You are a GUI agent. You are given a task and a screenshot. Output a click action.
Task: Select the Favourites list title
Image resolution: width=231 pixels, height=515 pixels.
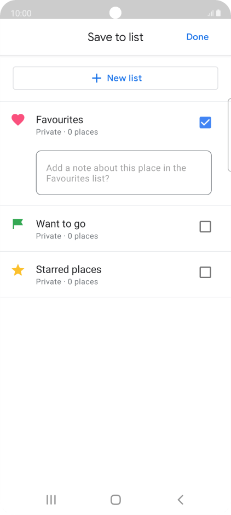(60, 120)
